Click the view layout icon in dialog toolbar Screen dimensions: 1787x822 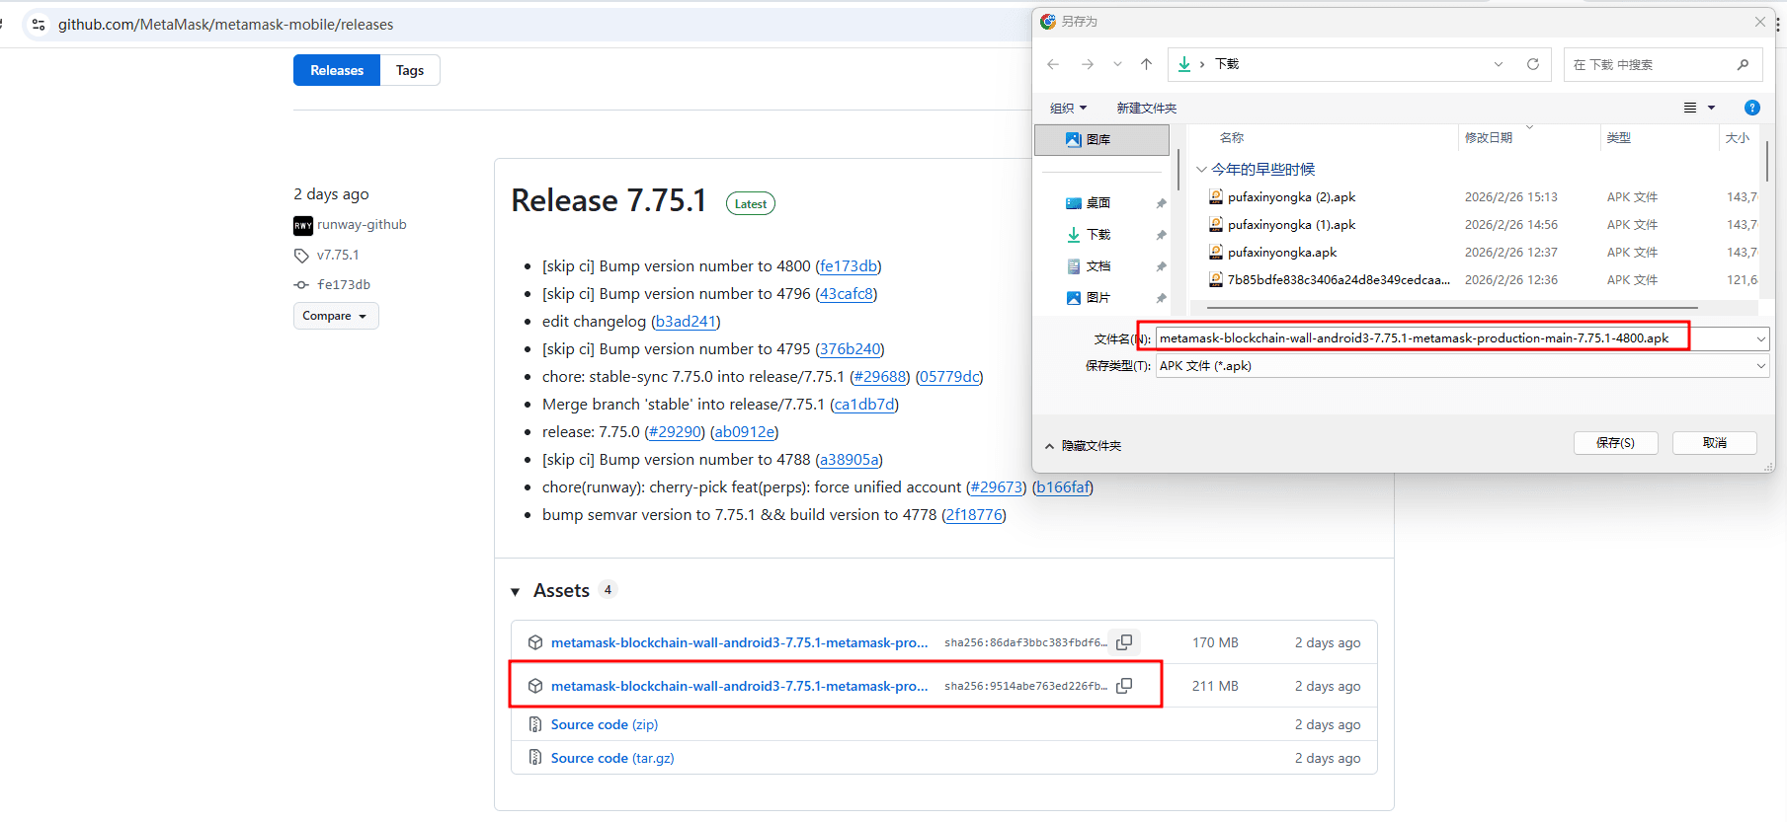(x=1690, y=108)
